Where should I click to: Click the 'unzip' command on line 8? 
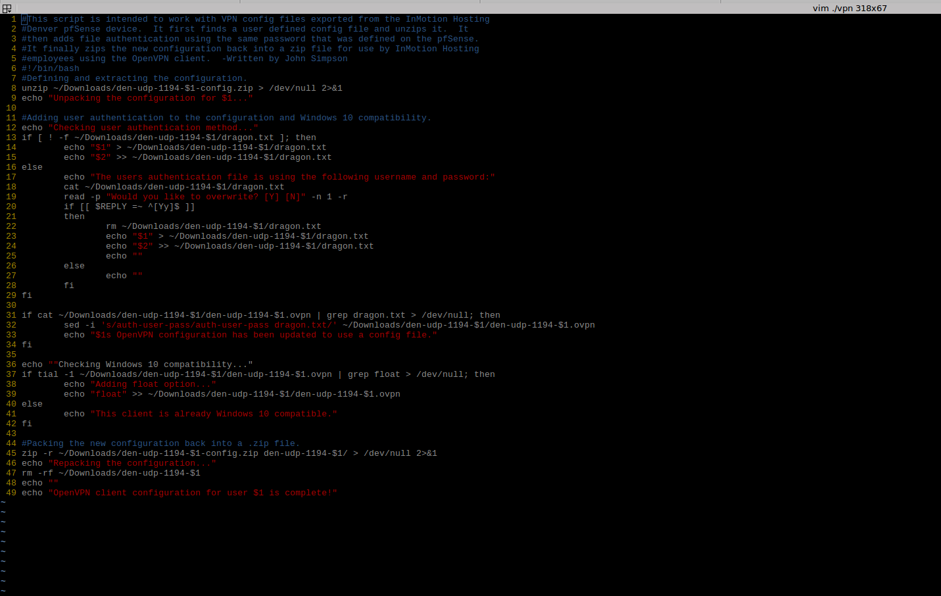pyautogui.click(x=34, y=88)
